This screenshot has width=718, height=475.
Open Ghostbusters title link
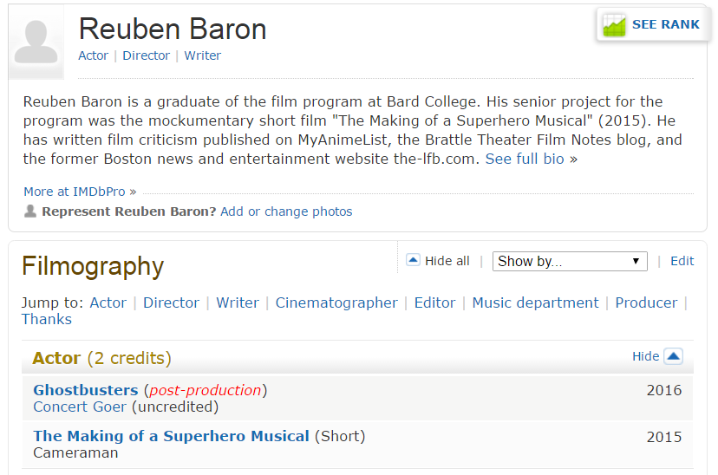[86, 390]
